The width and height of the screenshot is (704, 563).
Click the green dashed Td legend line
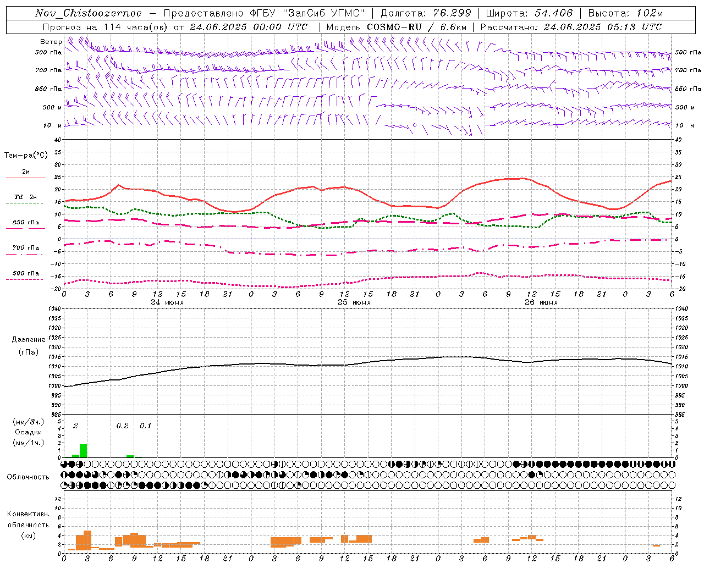pos(25,203)
